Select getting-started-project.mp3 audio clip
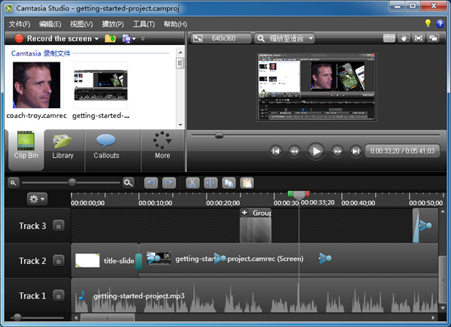 255,295
